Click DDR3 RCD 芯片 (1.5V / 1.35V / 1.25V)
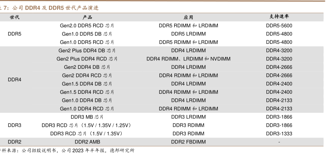326x158 pixels. point(87,125)
